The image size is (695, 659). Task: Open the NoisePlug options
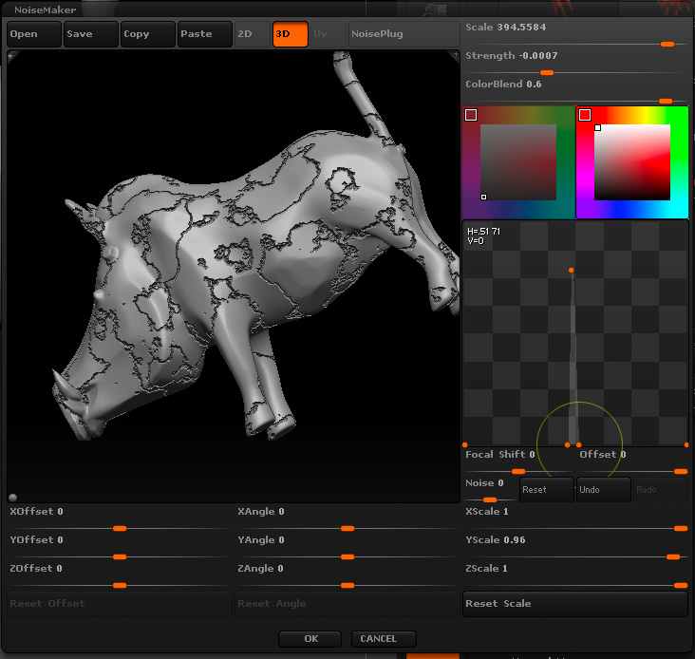[x=405, y=34]
